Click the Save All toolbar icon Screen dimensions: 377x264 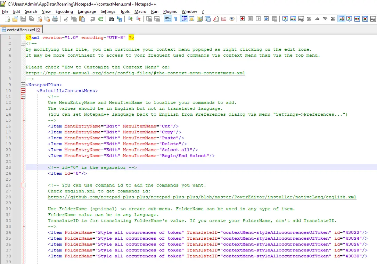pyautogui.click(x=31, y=19)
